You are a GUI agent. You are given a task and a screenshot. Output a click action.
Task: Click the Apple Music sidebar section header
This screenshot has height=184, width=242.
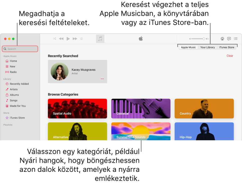[10, 56]
